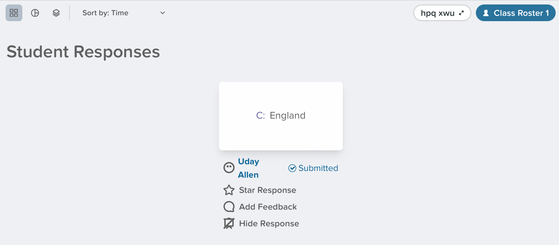Click the expand arrows icon beside hpq xwu

(x=461, y=13)
